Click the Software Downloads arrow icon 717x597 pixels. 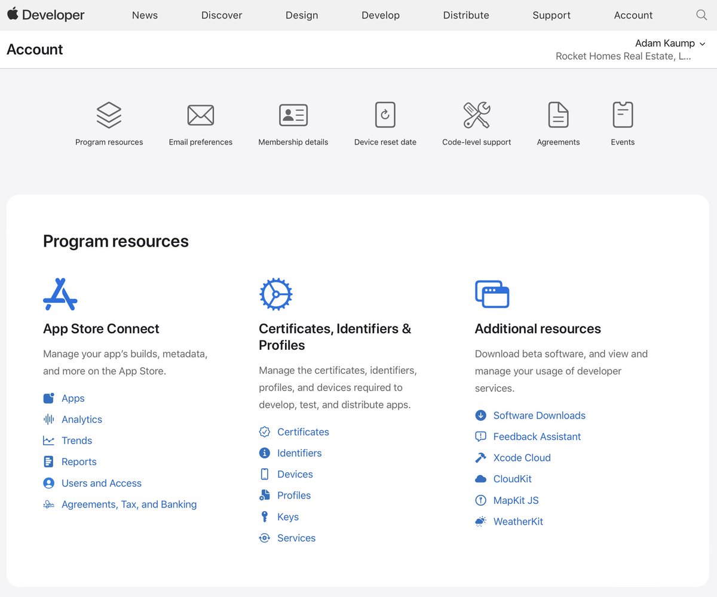[x=480, y=416]
